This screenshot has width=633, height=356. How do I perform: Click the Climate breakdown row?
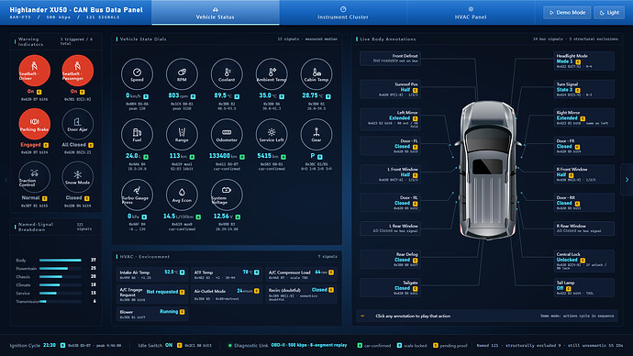(56, 285)
